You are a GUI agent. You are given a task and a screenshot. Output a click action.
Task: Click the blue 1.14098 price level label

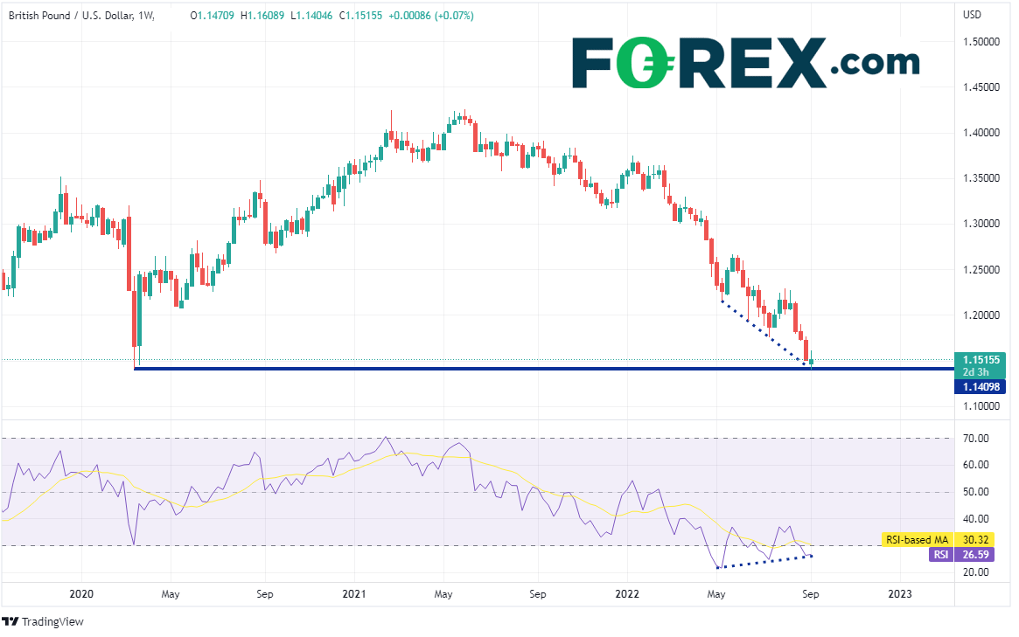pos(981,386)
